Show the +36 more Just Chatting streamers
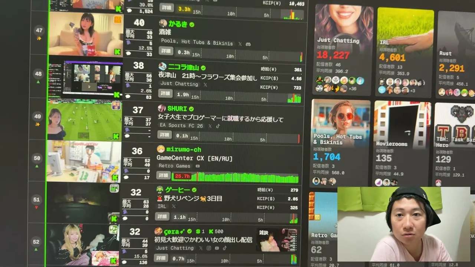The image size is (475, 267). 352,89
